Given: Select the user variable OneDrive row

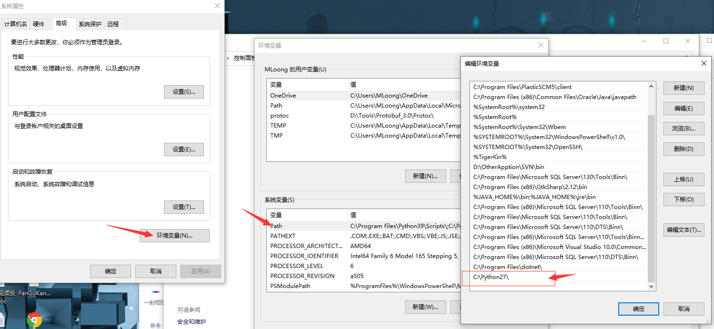Looking at the screenshot, I should click(x=364, y=96).
